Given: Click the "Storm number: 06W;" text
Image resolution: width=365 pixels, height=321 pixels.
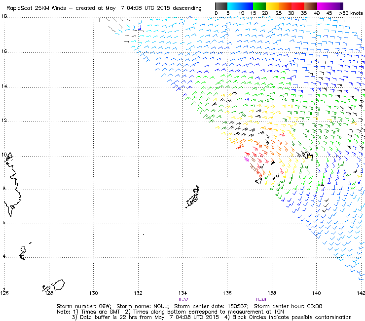Looking at the screenshot, I should [x=84, y=306].
